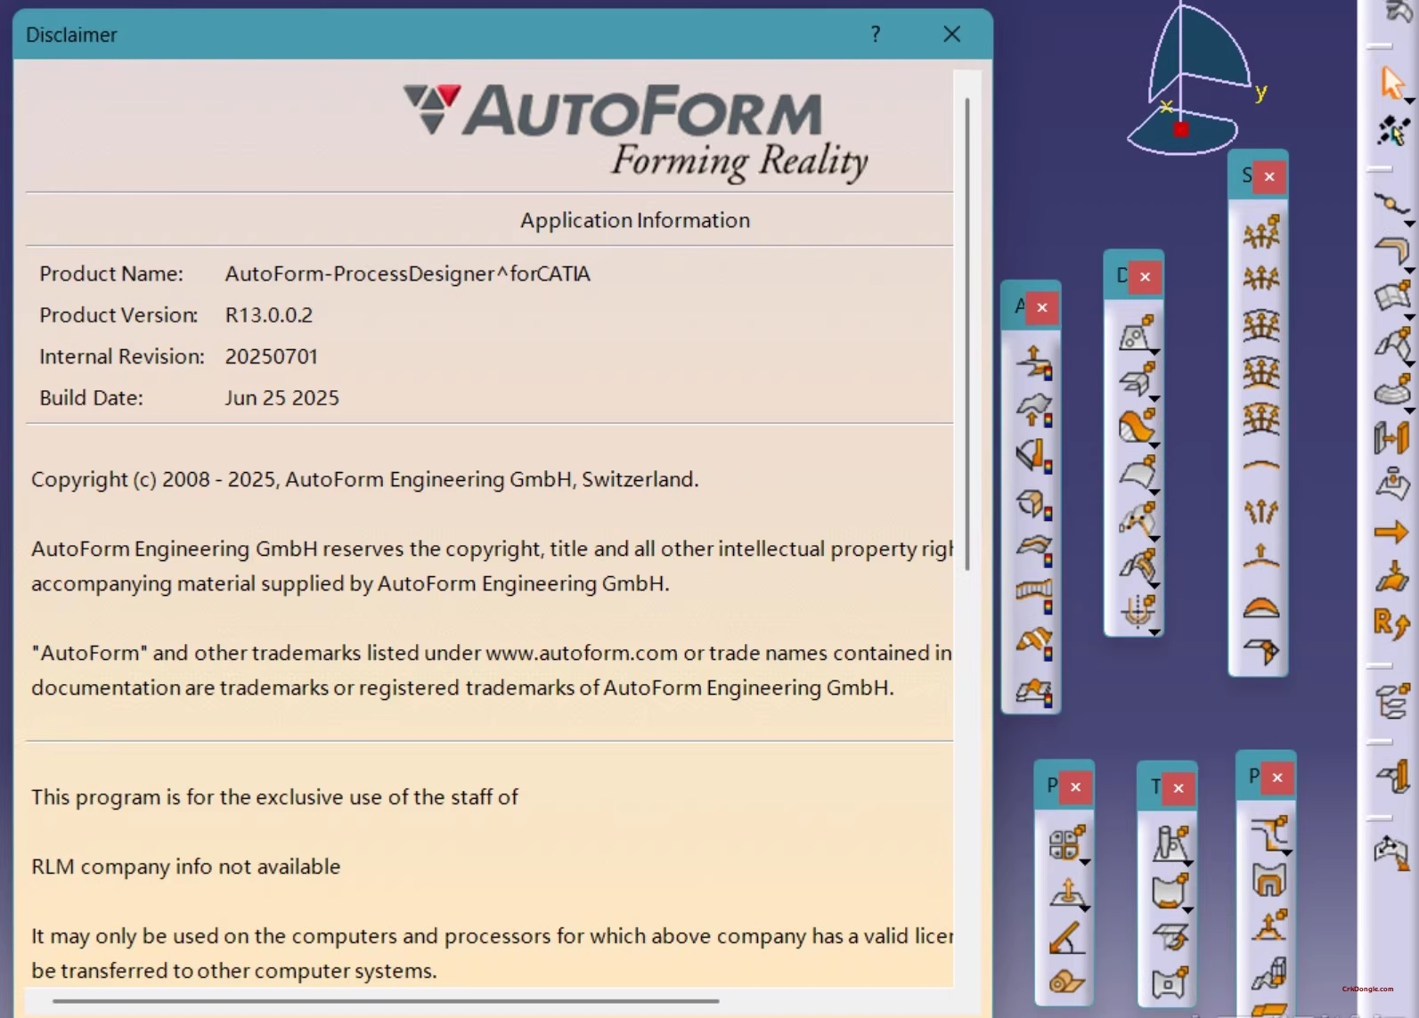Close the S toolbar
Screen dimensions: 1419x1018
pyautogui.click(x=1269, y=176)
